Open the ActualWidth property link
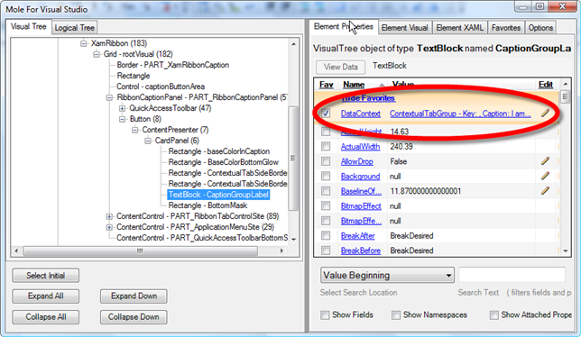The image size is (581, 337). coord(360,147)
